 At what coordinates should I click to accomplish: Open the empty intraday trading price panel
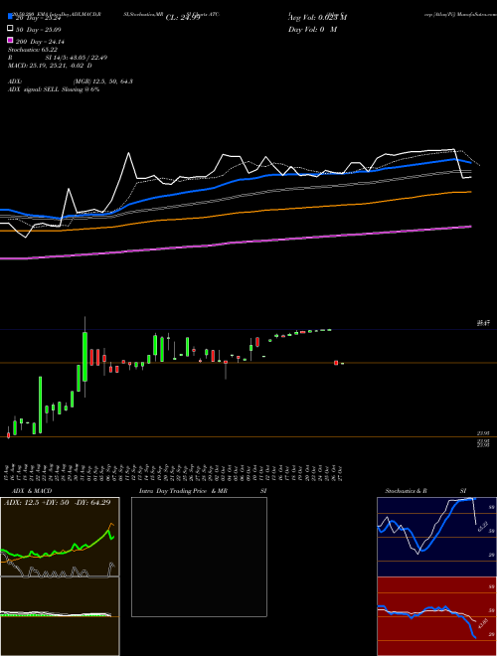pos(199,557)
